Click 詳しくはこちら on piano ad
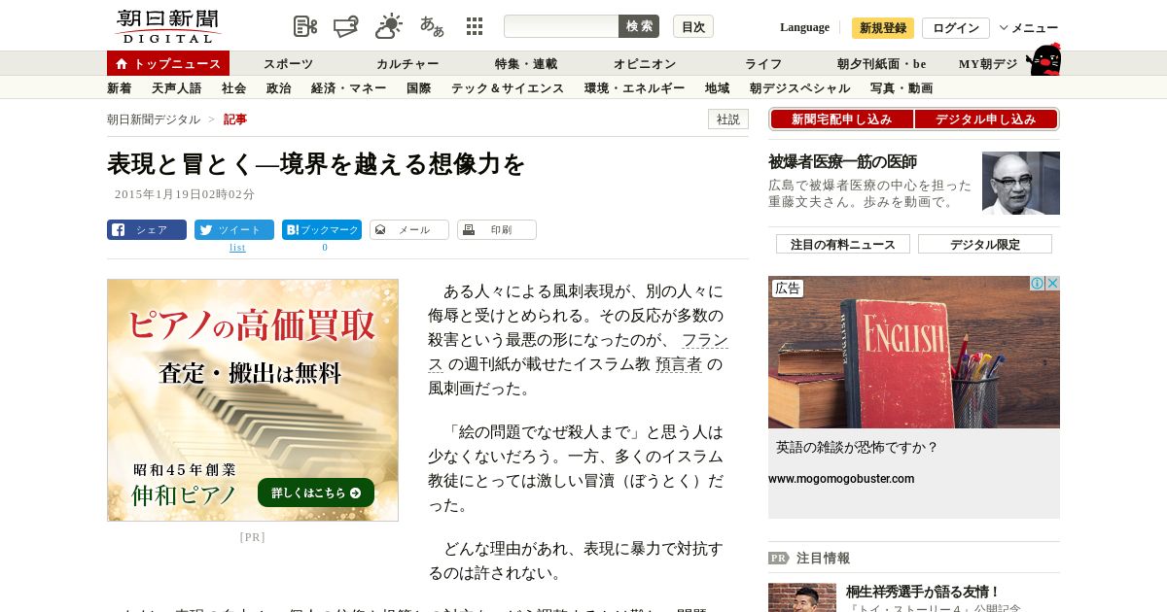 [316, 493]
